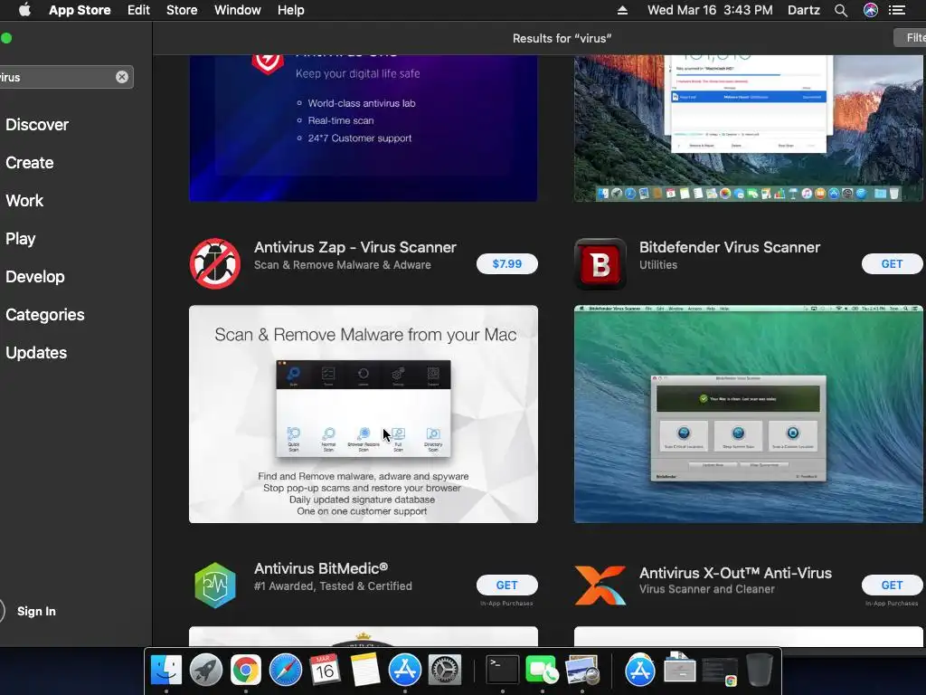The image size is (926, 695).
Task: Click Sign In in the sidebar
Action: (36, 611)
